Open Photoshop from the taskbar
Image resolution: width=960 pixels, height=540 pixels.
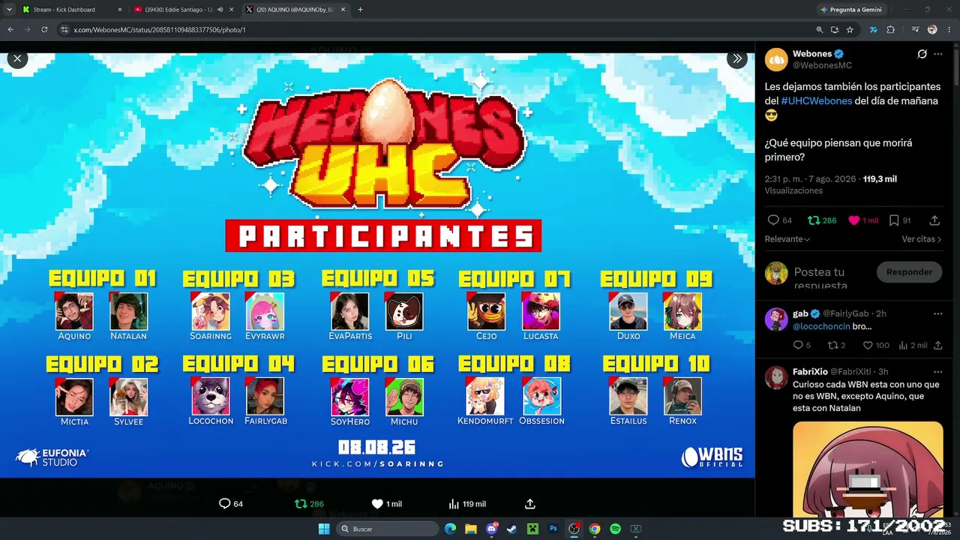click(553, 529)
